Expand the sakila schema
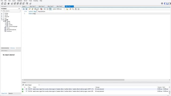171x96 pixels. (2, 15)
